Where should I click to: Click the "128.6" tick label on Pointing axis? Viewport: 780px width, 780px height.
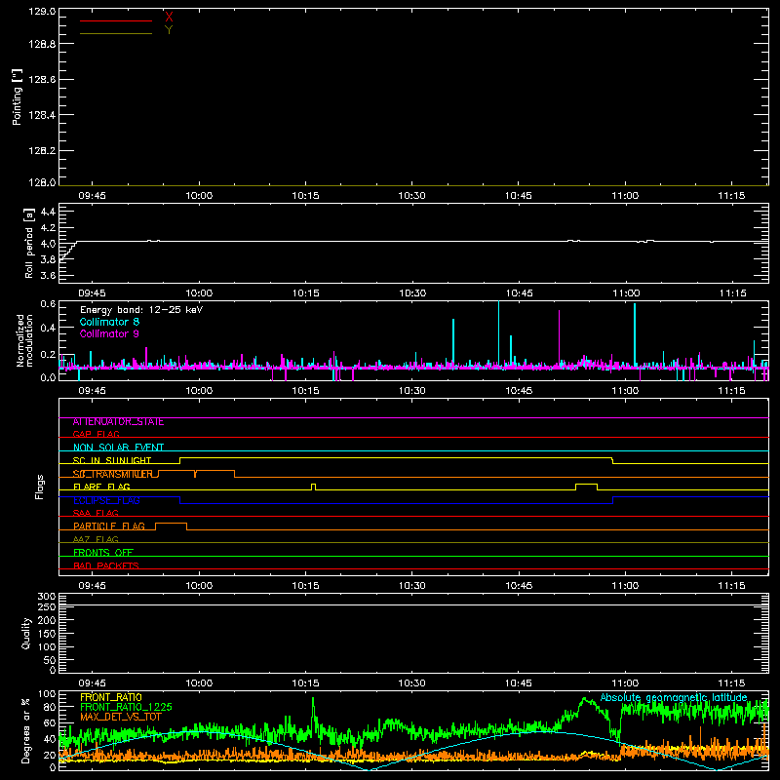click(42, 80)
